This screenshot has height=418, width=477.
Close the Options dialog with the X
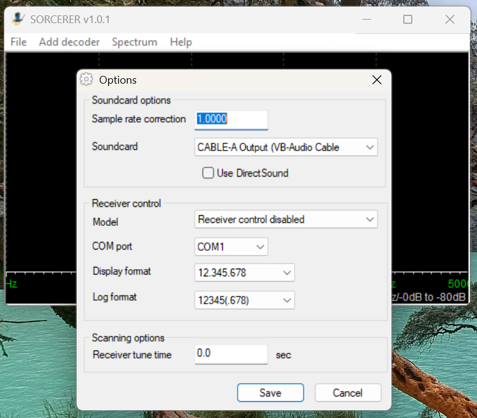pos(377,80)
